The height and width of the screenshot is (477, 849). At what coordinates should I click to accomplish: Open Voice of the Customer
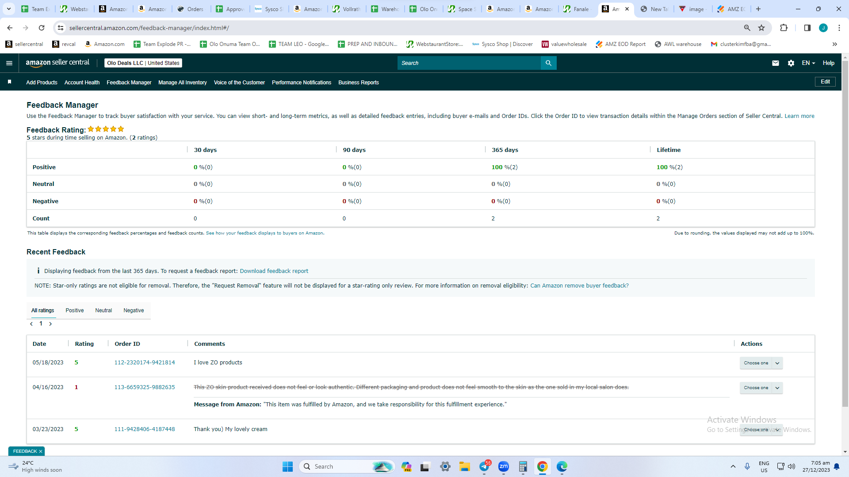pos(239,83)
